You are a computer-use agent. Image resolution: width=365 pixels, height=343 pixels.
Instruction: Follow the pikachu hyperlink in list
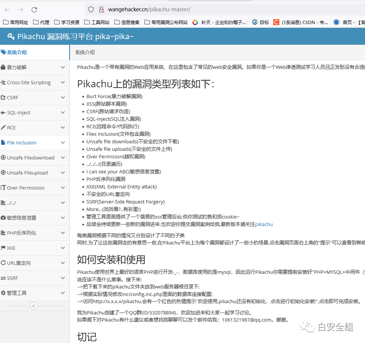pyautogui.click(x=264, y=224)
